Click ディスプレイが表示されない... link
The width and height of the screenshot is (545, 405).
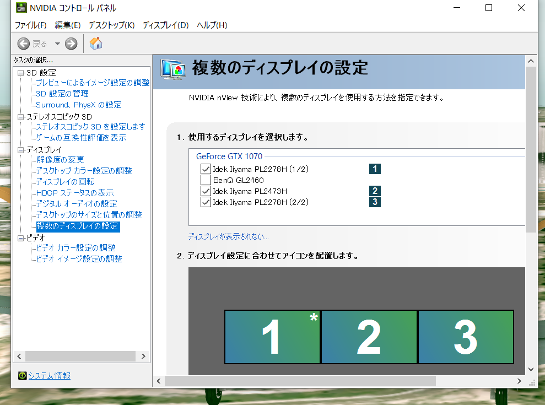(x=228, y=237)
